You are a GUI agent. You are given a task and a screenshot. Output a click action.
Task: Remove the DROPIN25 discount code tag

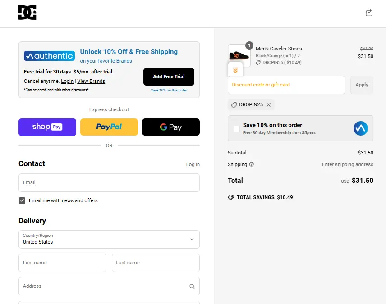pyautogui.click(x=269, y=105)
